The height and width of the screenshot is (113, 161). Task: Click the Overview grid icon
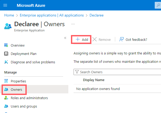tap(6, 45)
